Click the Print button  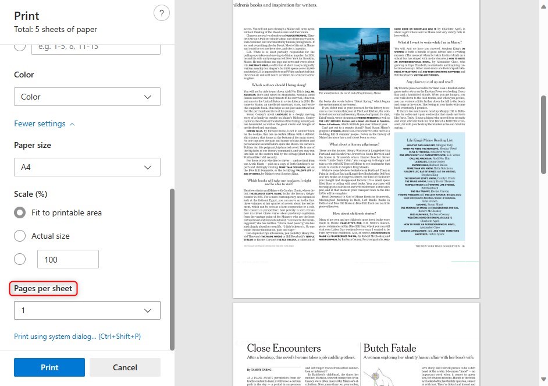49,367
